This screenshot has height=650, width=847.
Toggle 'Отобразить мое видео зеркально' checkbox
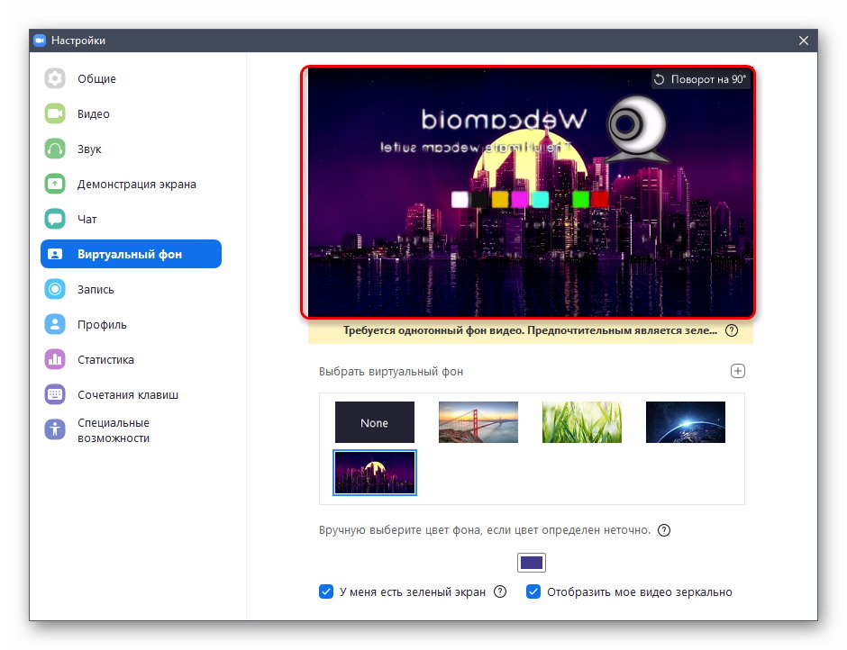[533, 592]
